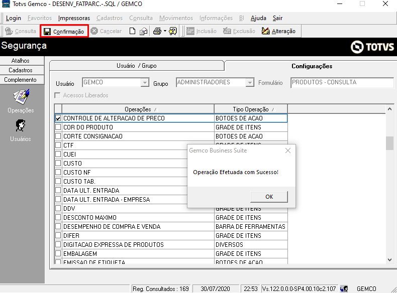
Task: Click the grid vertical scrollbar thumb
Action: [389, 143]
